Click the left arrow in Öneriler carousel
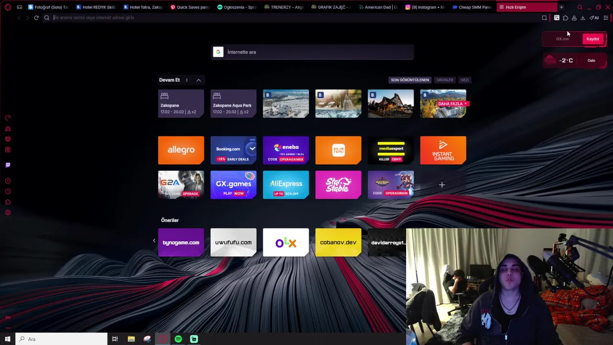 point(154,241)
